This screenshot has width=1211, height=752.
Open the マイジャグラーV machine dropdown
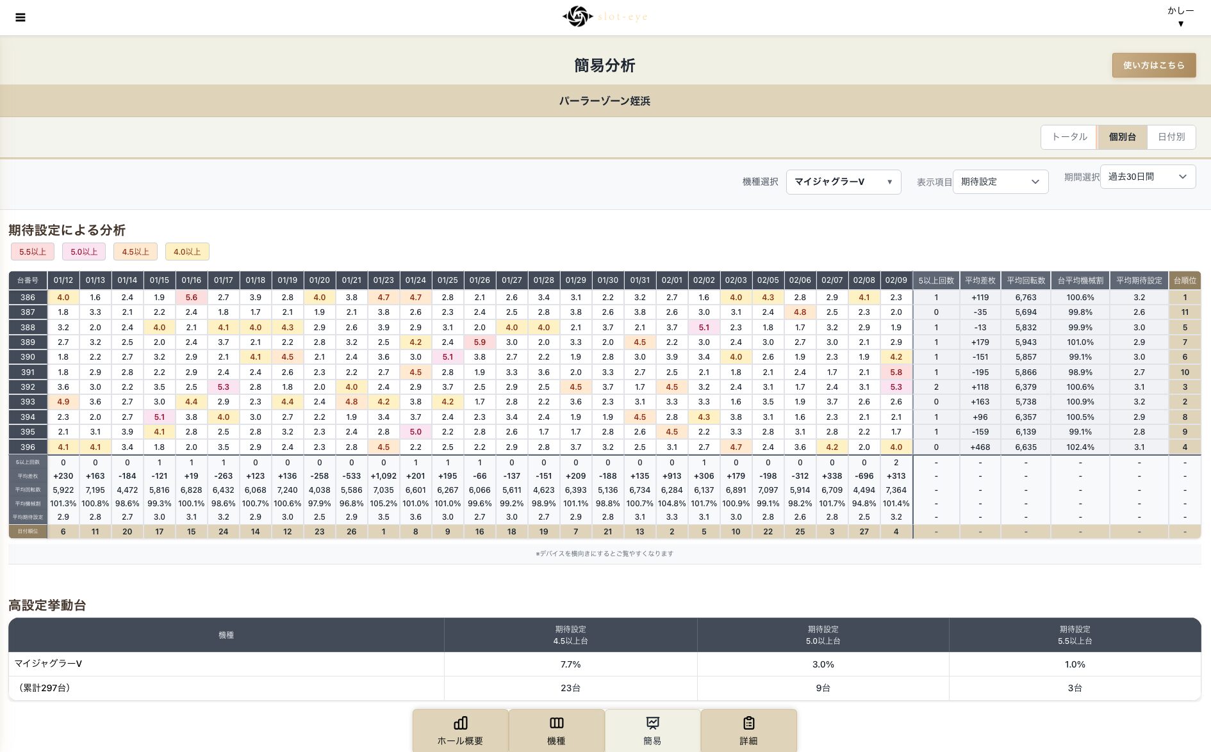click(x=843, y=182)
